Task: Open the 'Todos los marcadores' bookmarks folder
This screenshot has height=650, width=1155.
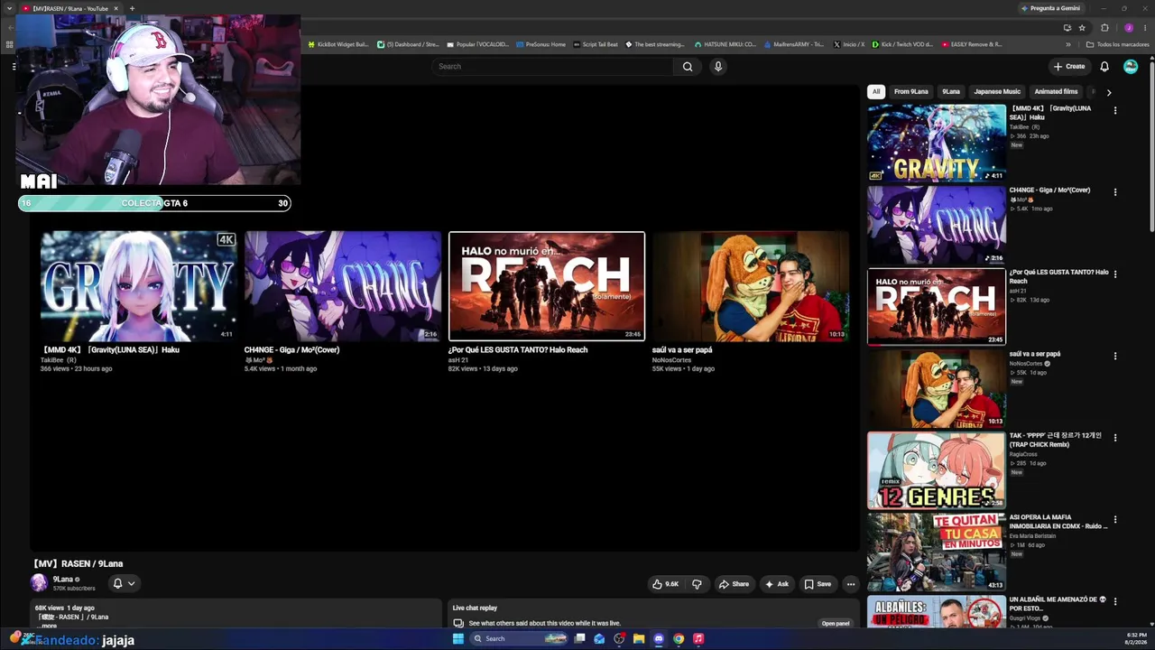Action: 1118,44
